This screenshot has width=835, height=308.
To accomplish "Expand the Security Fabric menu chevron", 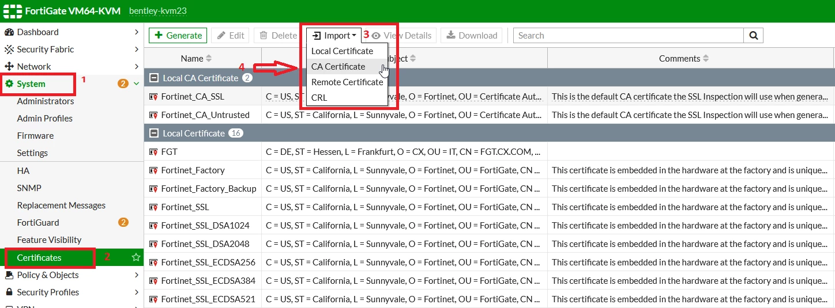I will [137, 50].
